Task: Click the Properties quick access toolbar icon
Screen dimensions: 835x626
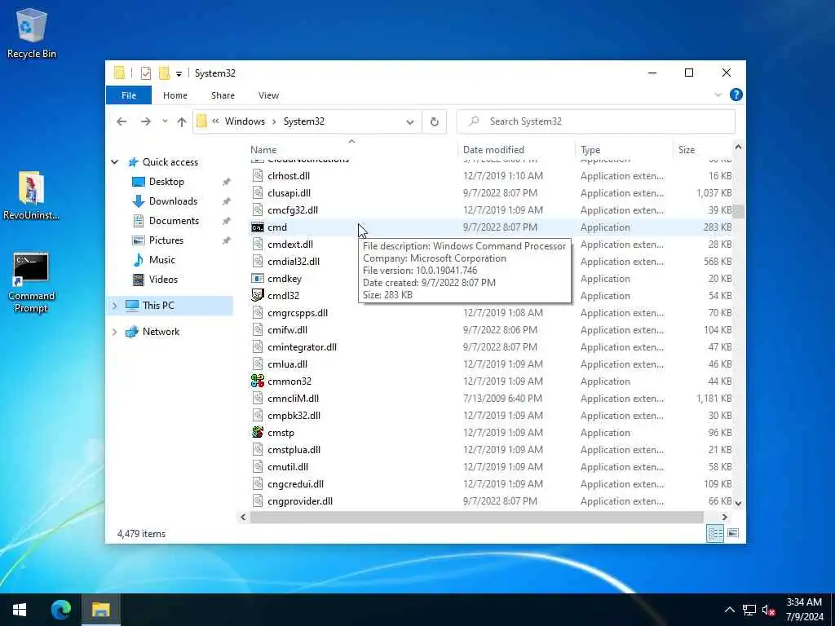Action: [x=146, y=73]
